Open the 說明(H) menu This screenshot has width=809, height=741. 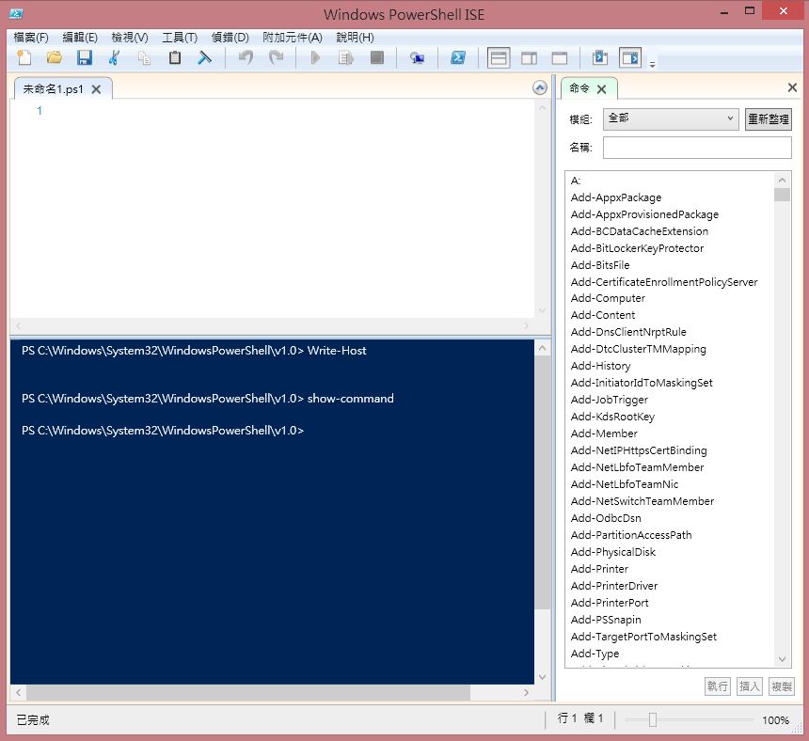(x=355, y=37)
